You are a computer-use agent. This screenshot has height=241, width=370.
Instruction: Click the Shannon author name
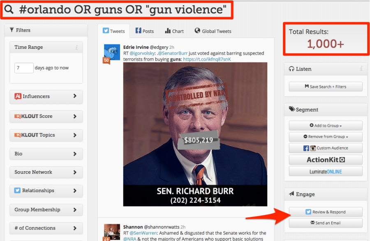pos(133,227)
